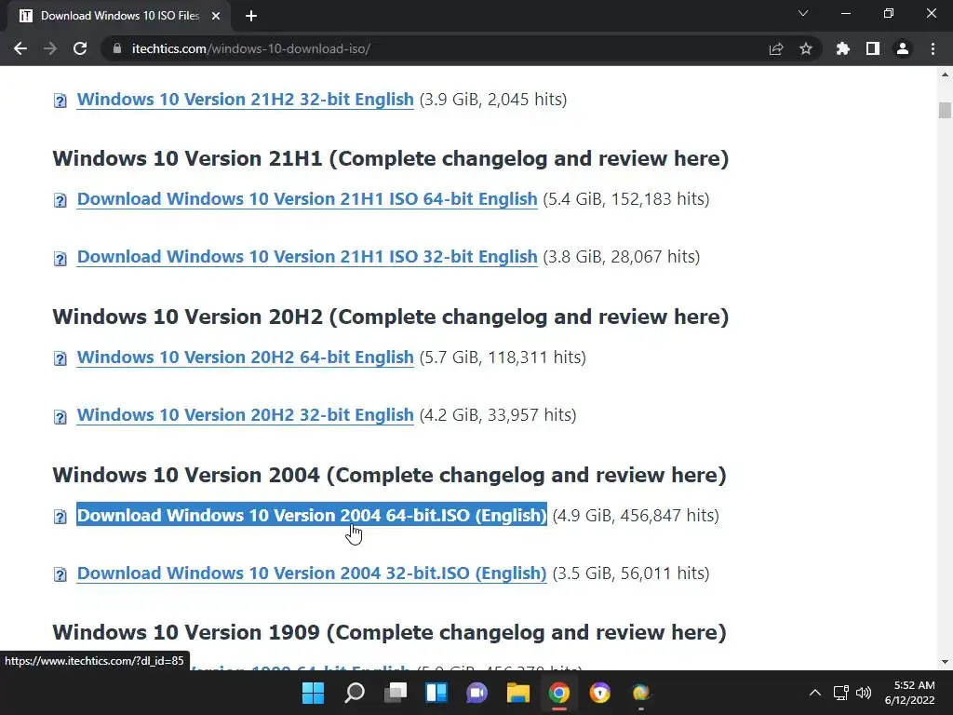Open the blue-yellow globe app in the taskbar
This screenshot has height=715, width=953.
[x=640, y=693]
